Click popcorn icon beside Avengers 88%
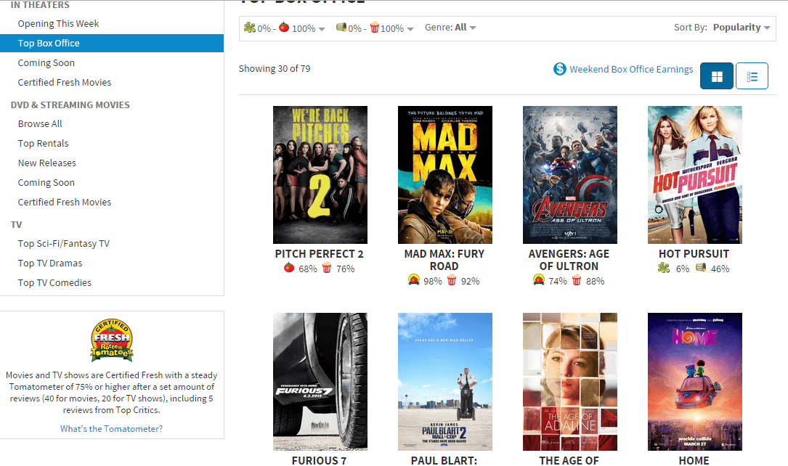 (x=577, y=279)
